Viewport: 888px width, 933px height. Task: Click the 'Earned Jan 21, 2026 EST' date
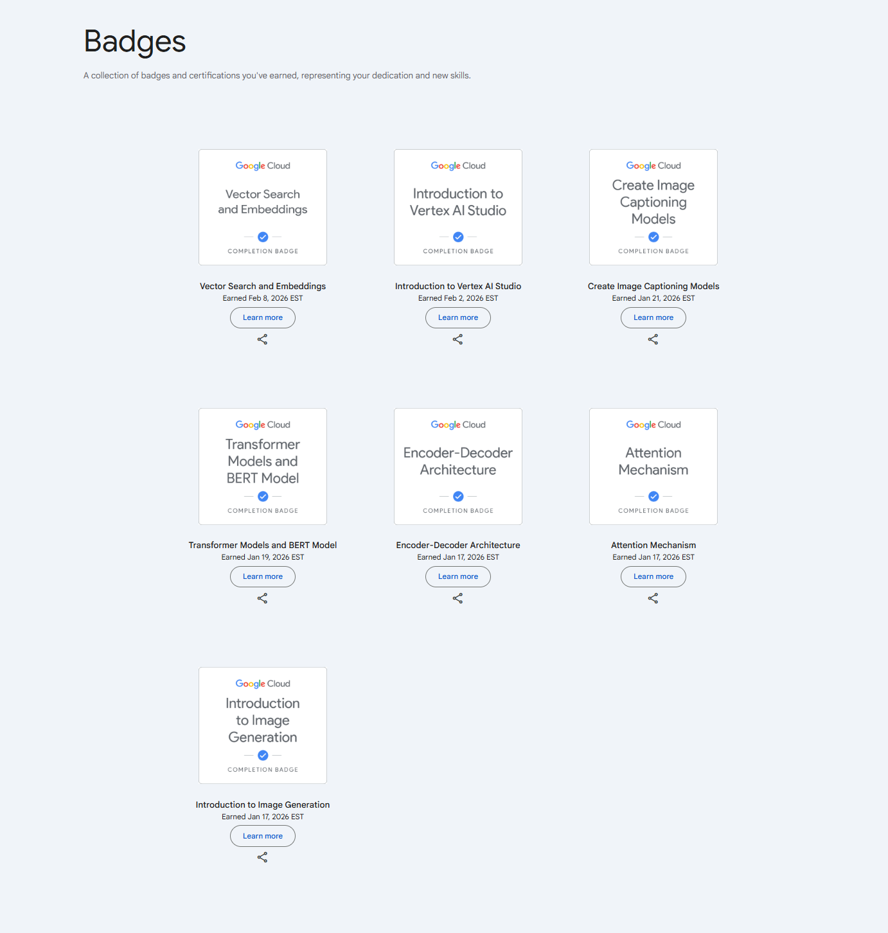coord(653,298)
